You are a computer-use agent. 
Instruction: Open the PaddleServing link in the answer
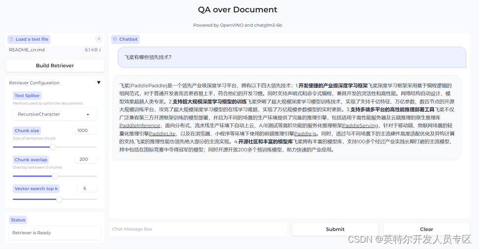tap(360, 125)
